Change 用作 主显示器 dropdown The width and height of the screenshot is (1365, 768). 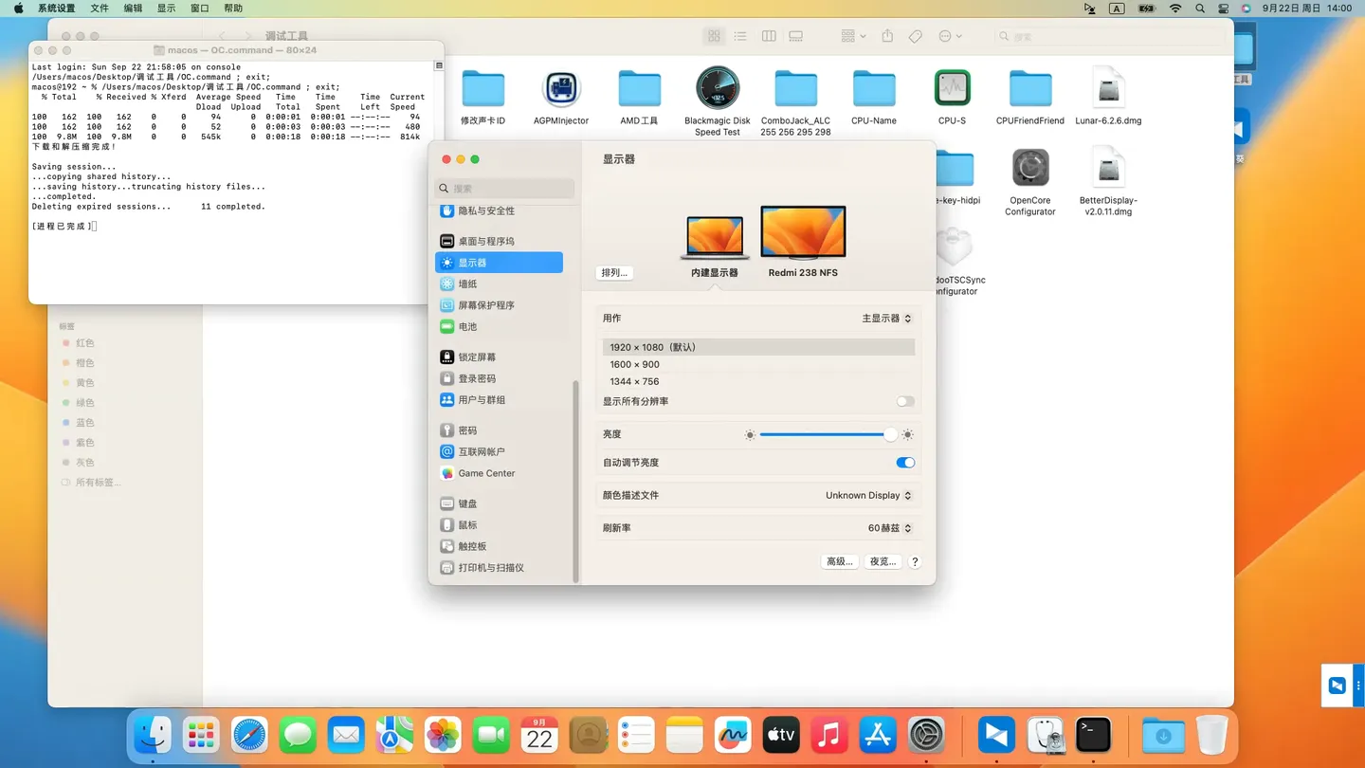(x=883, y=319)
